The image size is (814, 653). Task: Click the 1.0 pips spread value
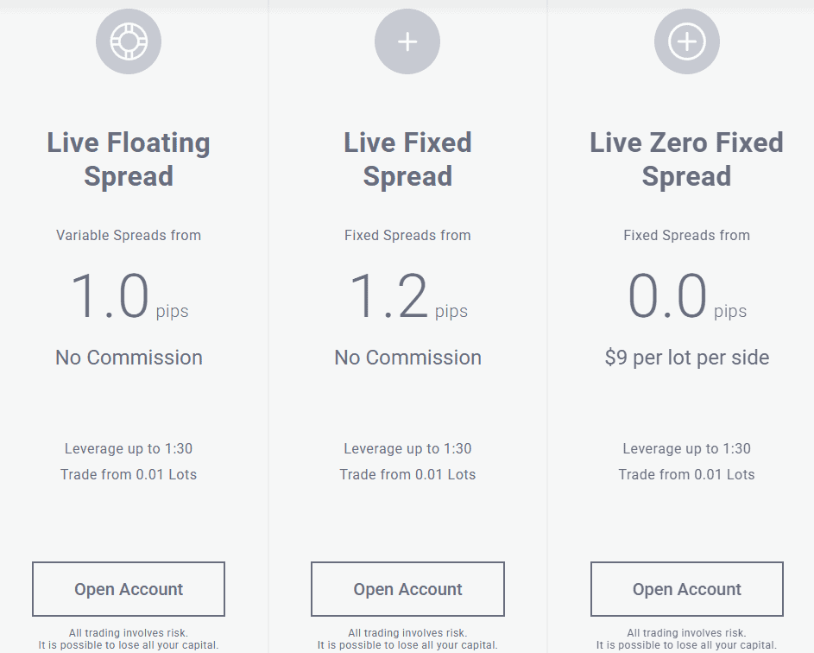tap(128, 294)
